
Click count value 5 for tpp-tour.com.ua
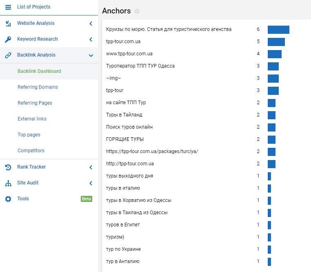point(258,42)
